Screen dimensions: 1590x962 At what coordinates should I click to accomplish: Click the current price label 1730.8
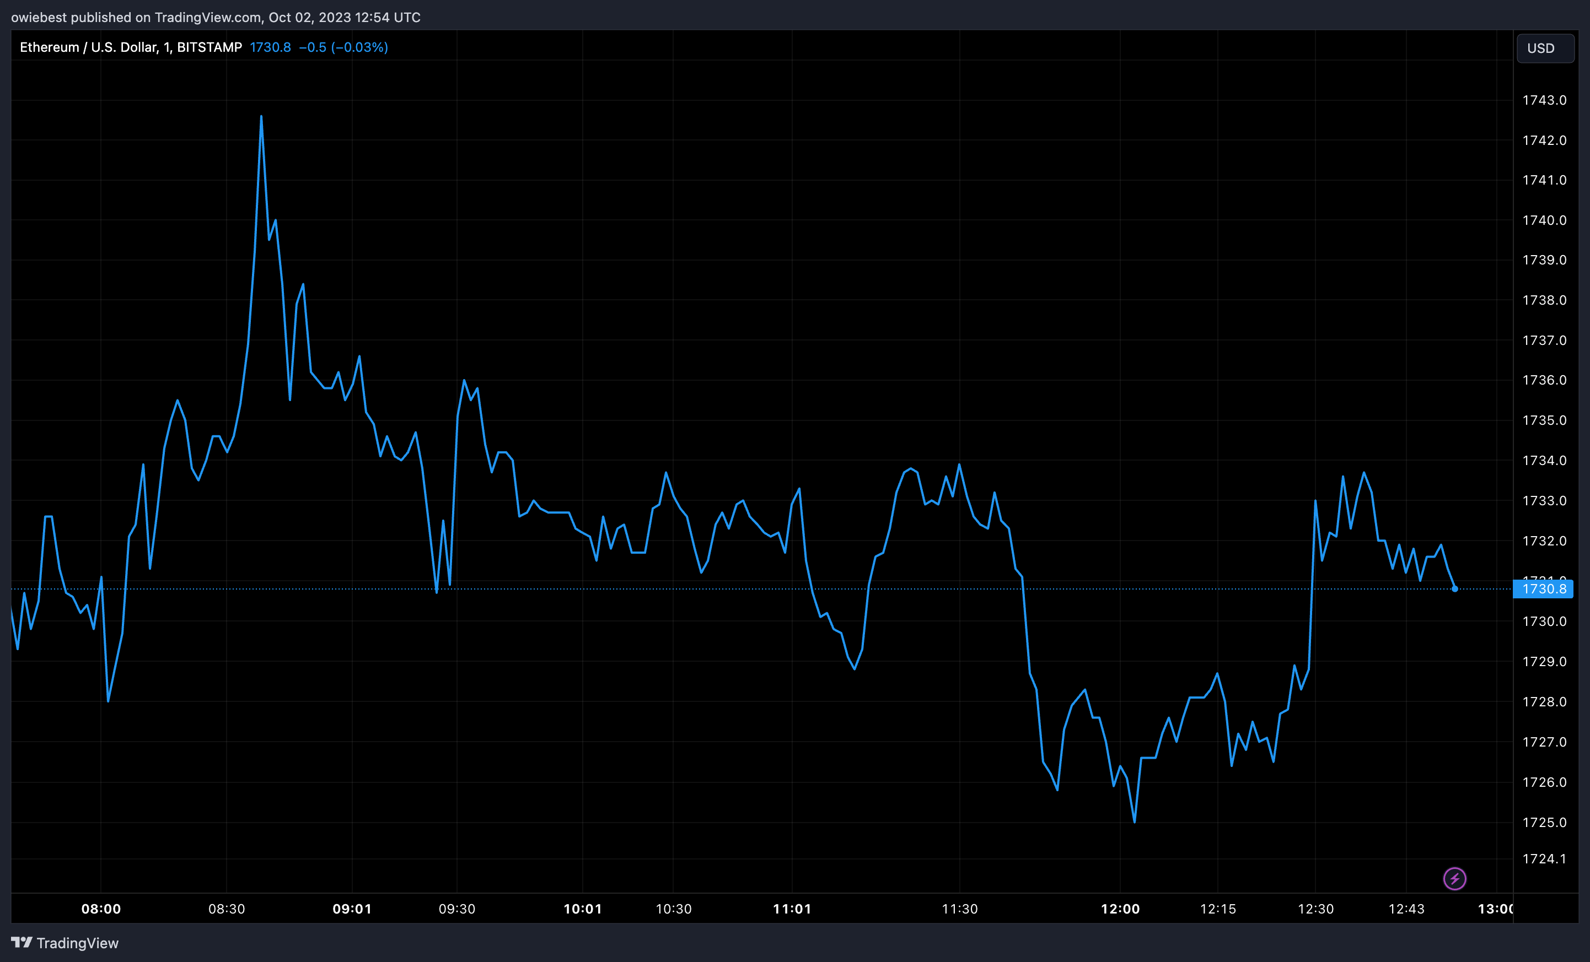click(x=1543, y=588)
